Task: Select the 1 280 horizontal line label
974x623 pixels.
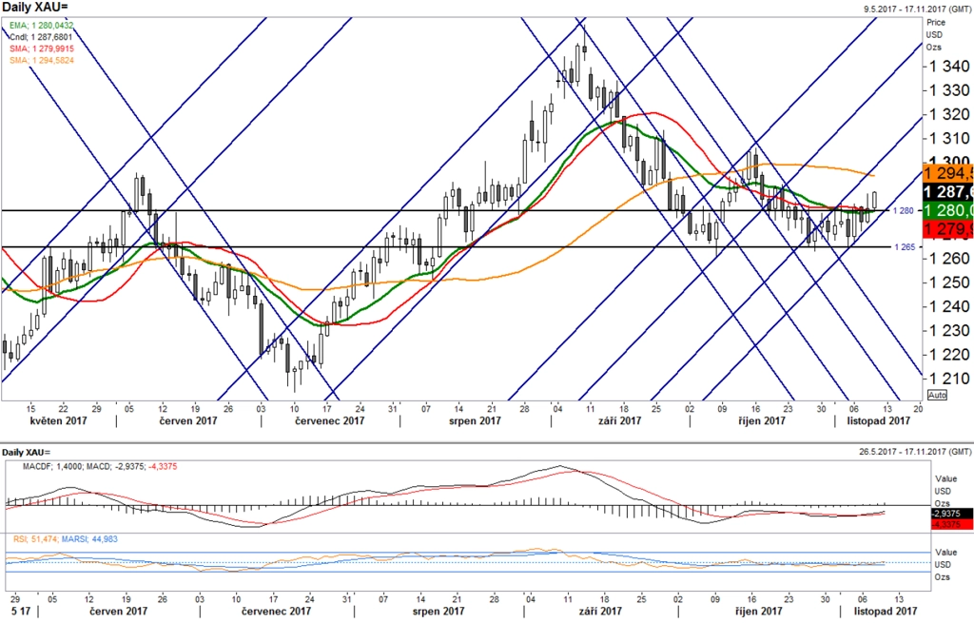Action: pyautogui.click(x=904, y=211)
